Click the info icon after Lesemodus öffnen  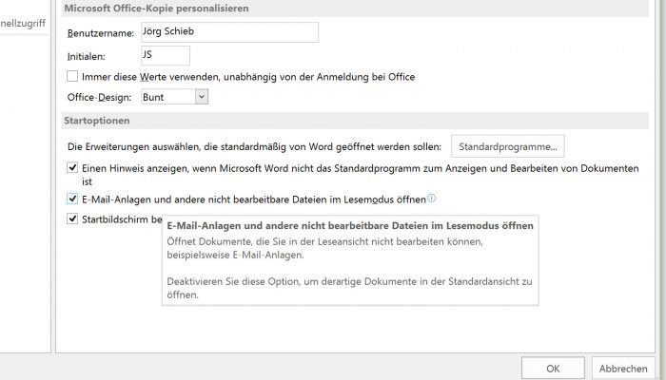tap(431, 198)
